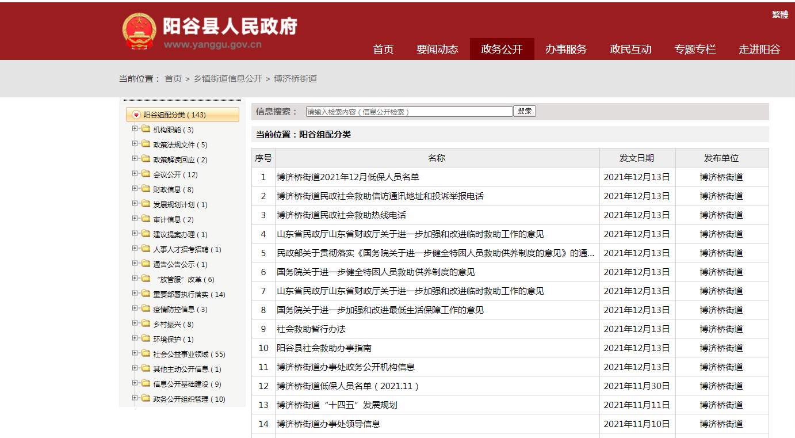Image resolution: width=795 pixels, height=438 pixels.
Task: Open article 博济桥街道低保人员名单（2021.11）
Action: 348,386
